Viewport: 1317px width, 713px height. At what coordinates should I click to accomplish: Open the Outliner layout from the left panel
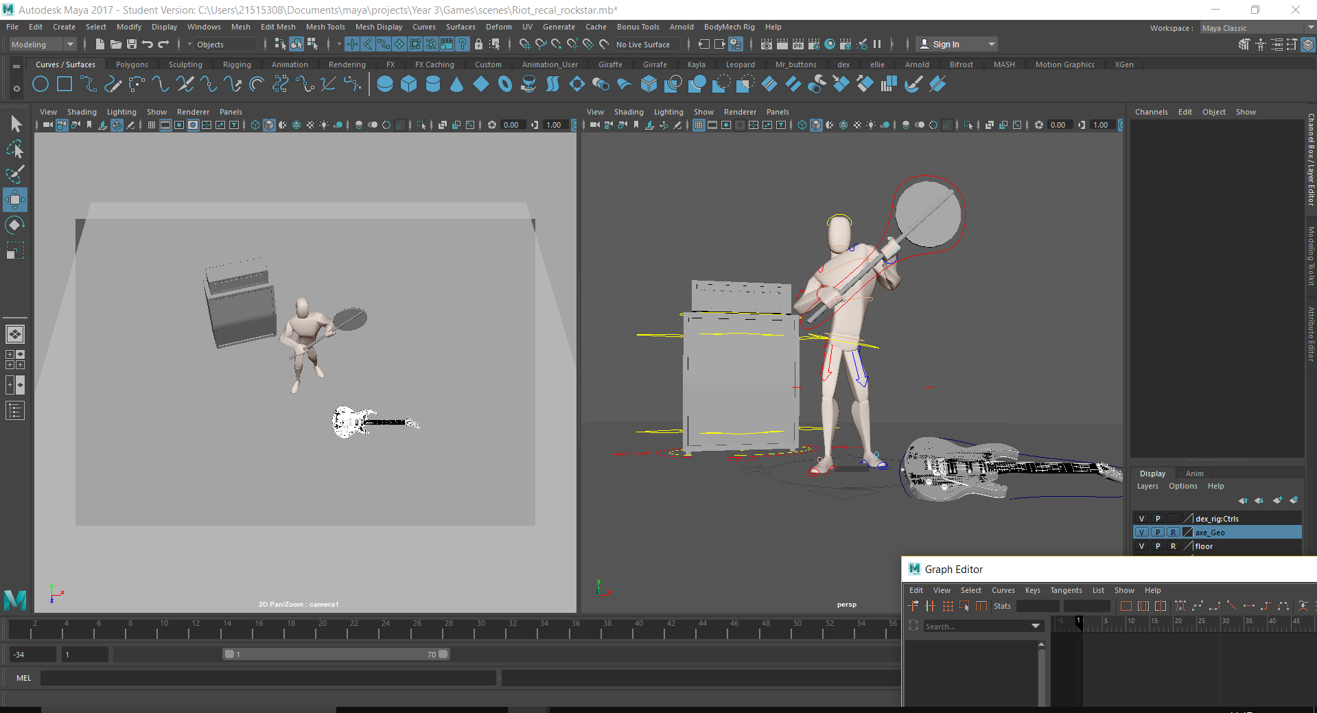15,410
